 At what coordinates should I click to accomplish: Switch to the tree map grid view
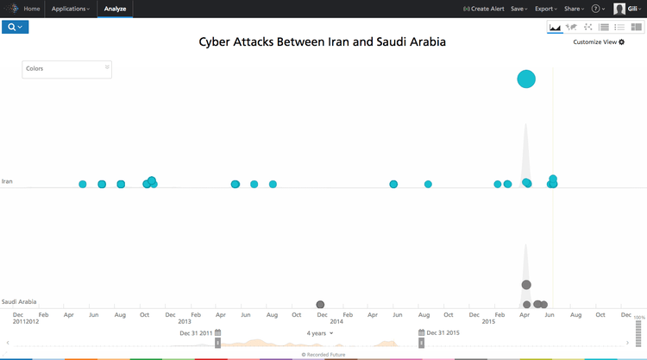coord(636,28)
